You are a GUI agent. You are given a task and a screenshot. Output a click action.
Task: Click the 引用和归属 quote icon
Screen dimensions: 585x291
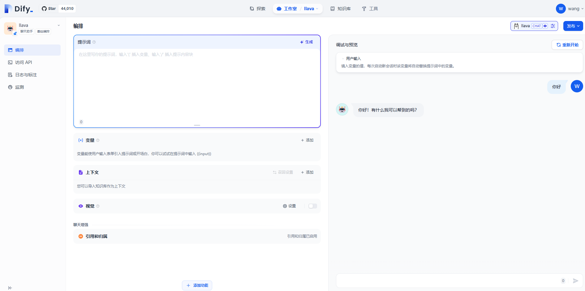pos(81,236)
